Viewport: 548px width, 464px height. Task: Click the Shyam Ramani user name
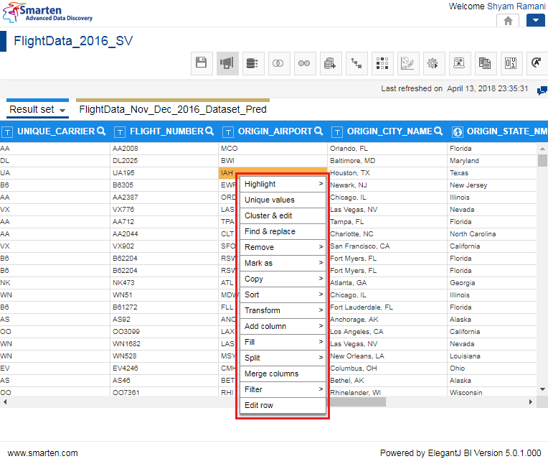(516, 6)
